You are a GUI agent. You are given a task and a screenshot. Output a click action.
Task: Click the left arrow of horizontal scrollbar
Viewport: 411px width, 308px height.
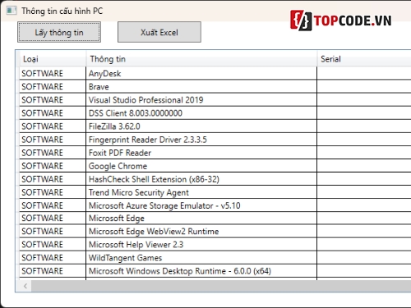[x=25, y=286]
